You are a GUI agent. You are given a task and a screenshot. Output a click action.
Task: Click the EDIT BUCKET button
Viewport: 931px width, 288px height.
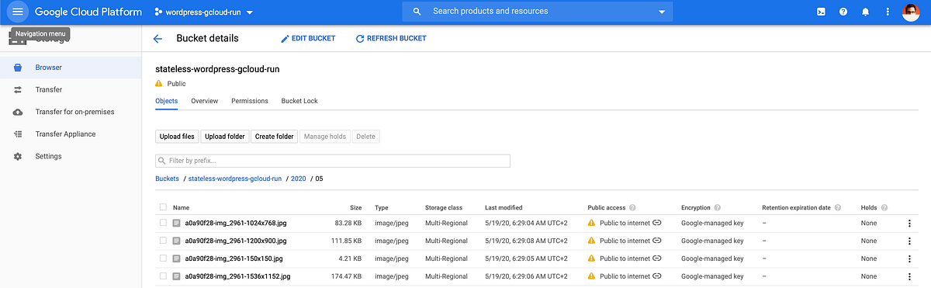point(308,38)
